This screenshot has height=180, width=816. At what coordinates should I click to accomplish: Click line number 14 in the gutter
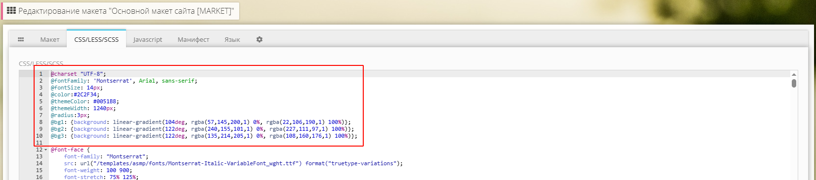click(39, 163)
